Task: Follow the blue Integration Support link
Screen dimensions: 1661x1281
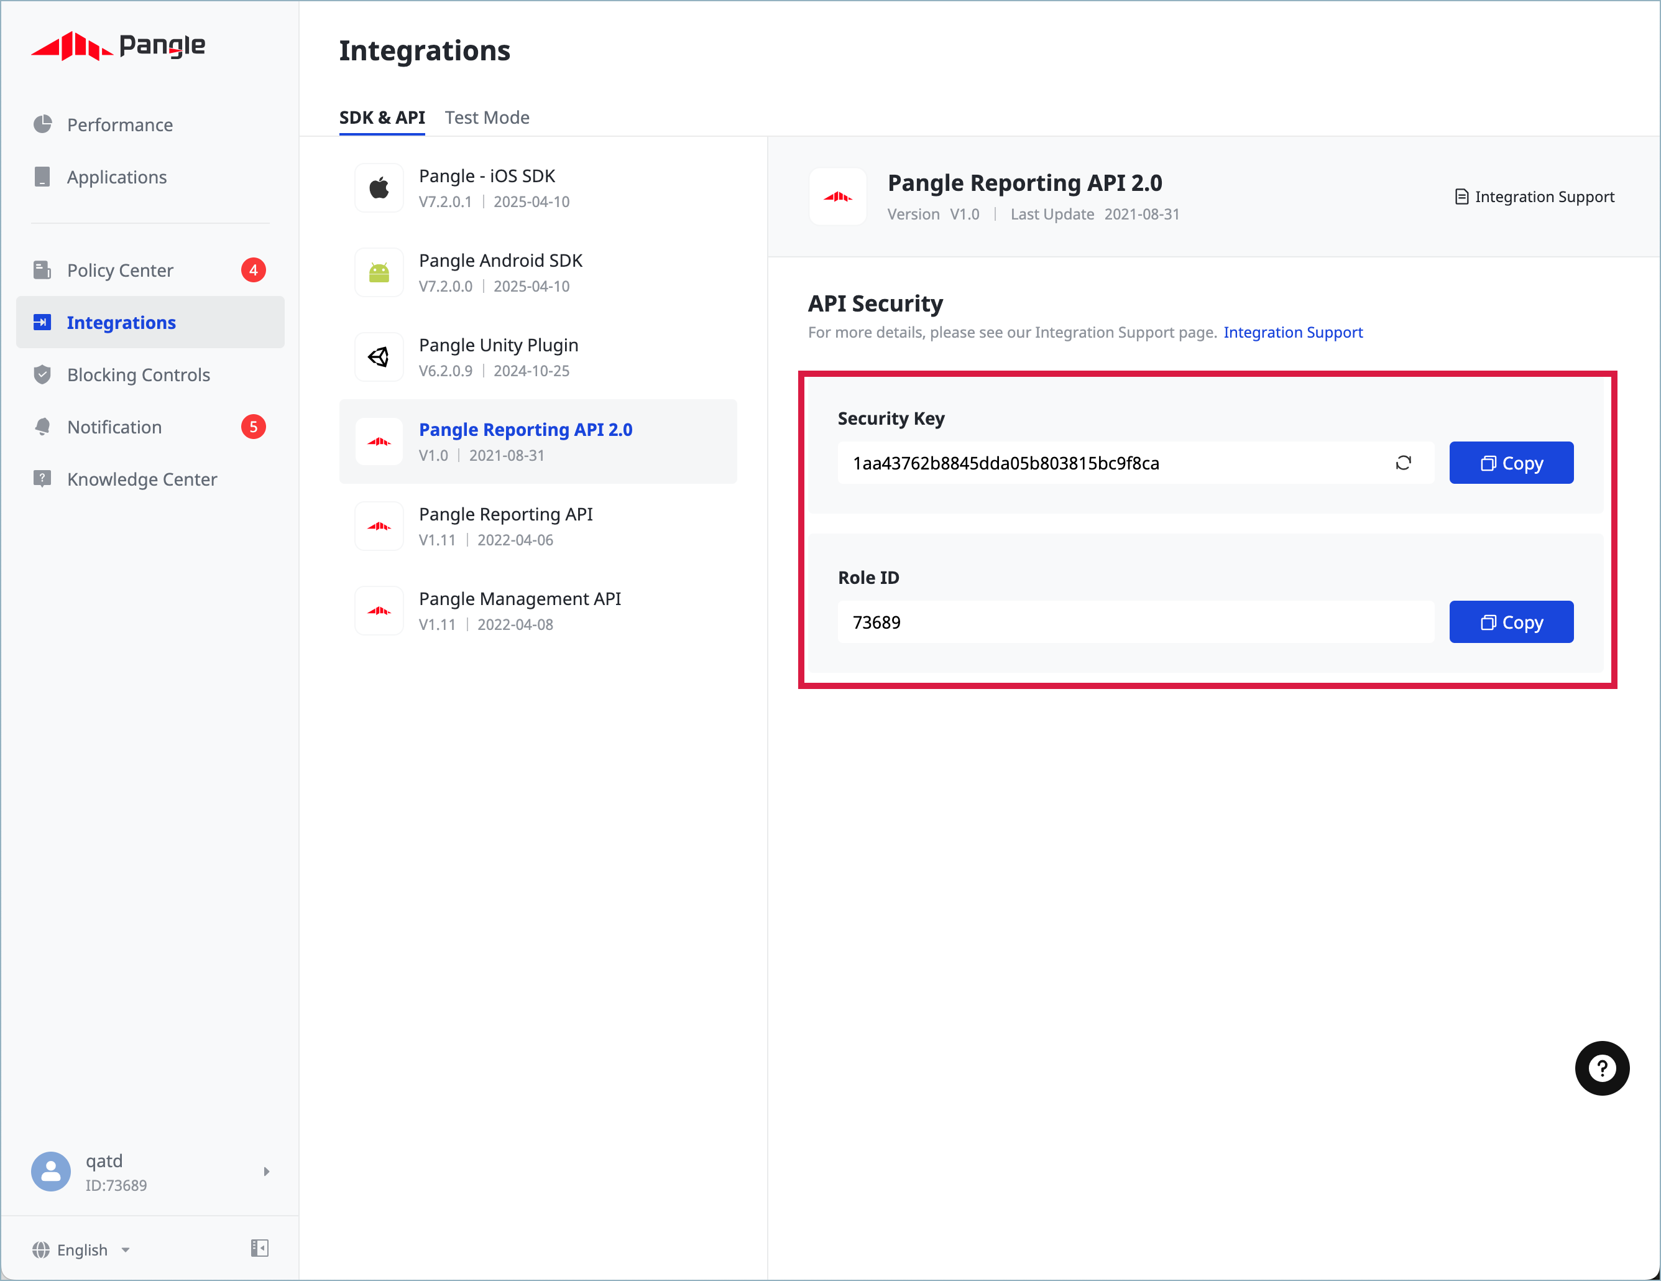Action: coord(1293,333)
